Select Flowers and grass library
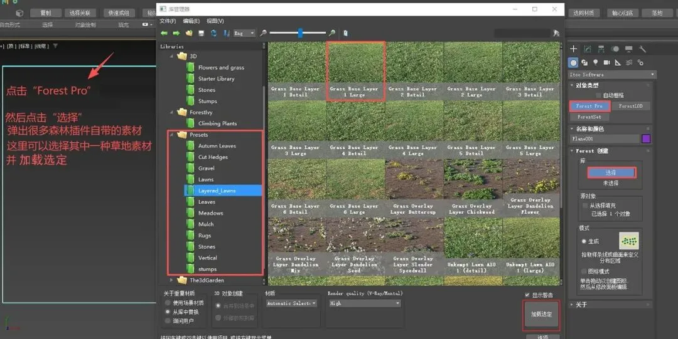This screenshot has width=678, height=339. [221, 68]
